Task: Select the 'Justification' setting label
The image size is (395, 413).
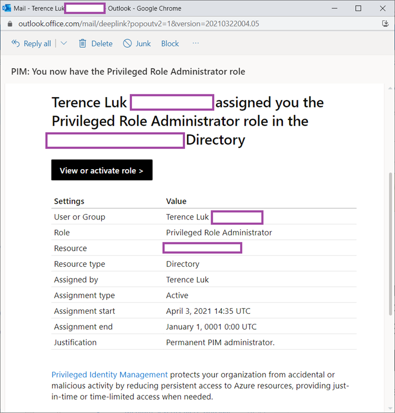Action: pos(75,342)
